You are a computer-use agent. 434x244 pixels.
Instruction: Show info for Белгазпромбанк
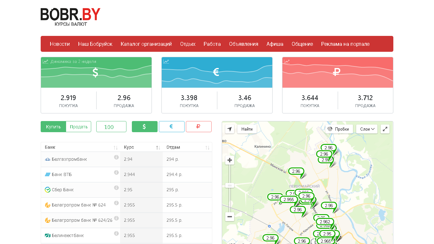(x=116, y=157)
